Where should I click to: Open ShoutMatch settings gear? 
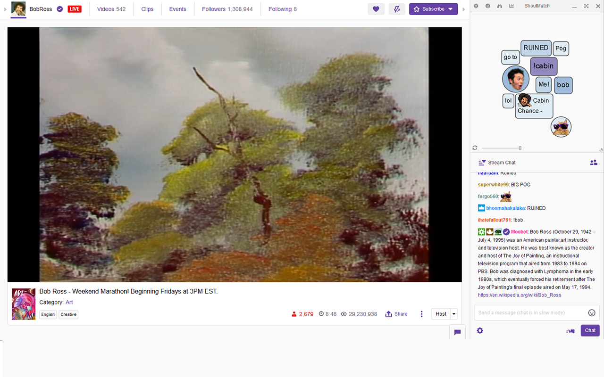pos(476,6)
